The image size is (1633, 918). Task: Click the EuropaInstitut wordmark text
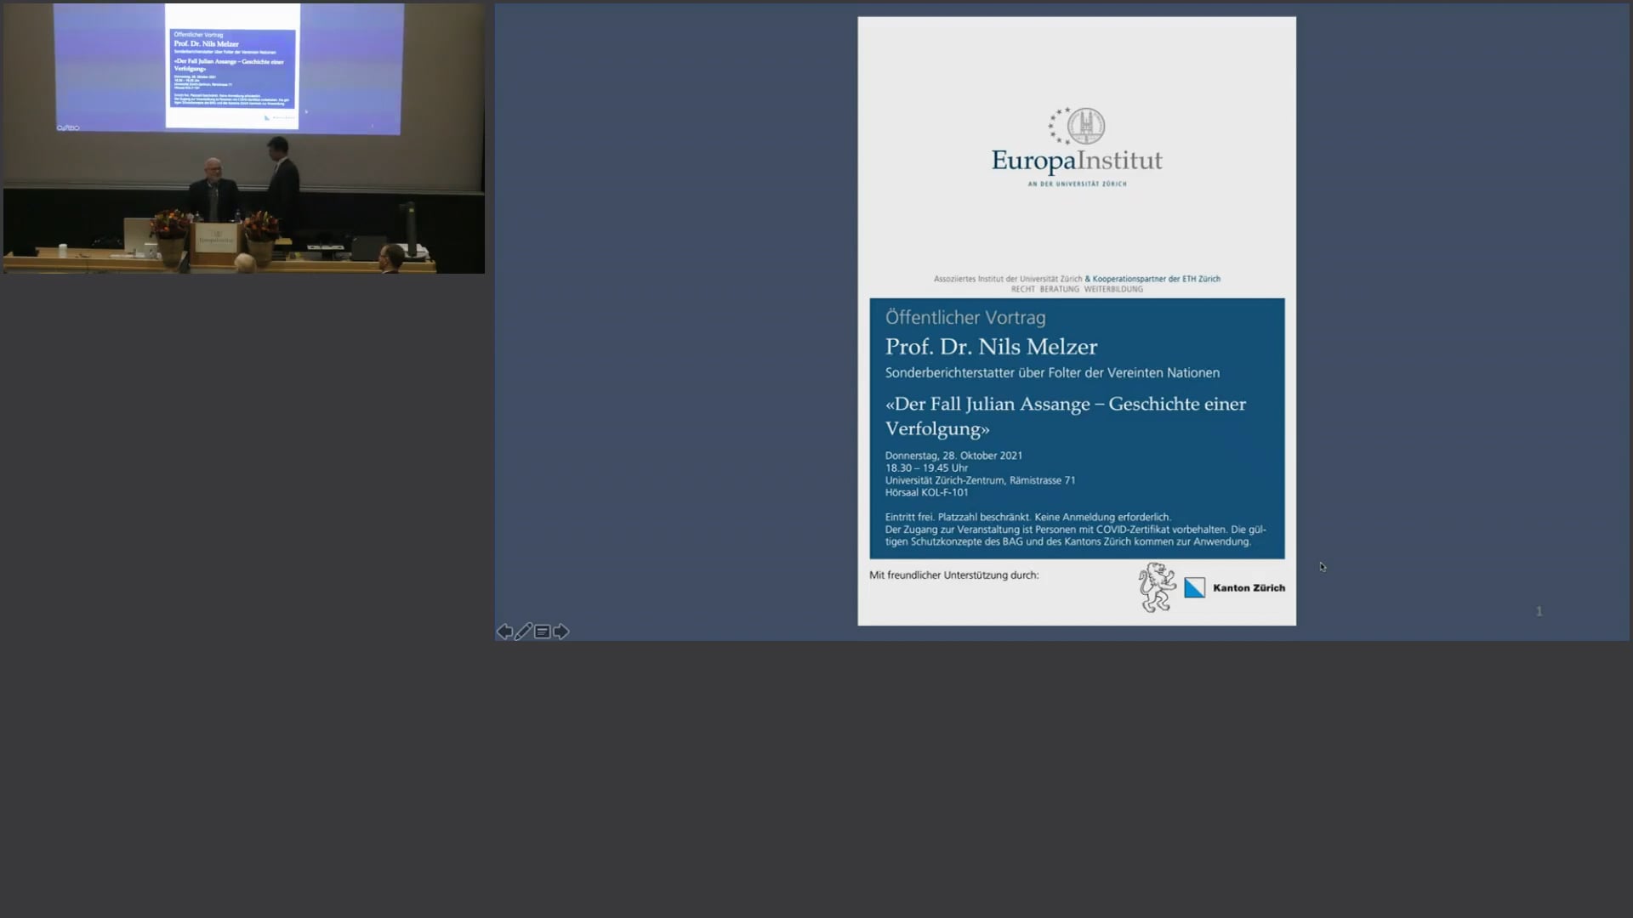(x=1077, y=161)
